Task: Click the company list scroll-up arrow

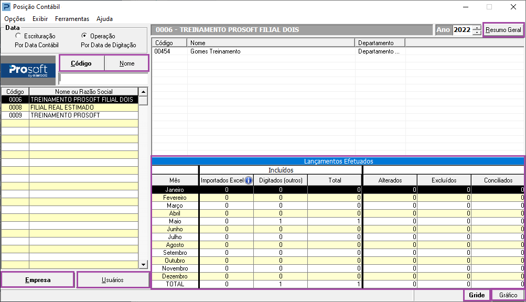Action: (143, 92)
